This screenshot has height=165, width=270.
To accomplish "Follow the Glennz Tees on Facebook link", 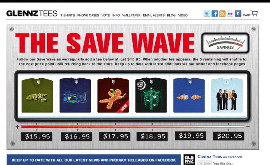I will point(219,157).
